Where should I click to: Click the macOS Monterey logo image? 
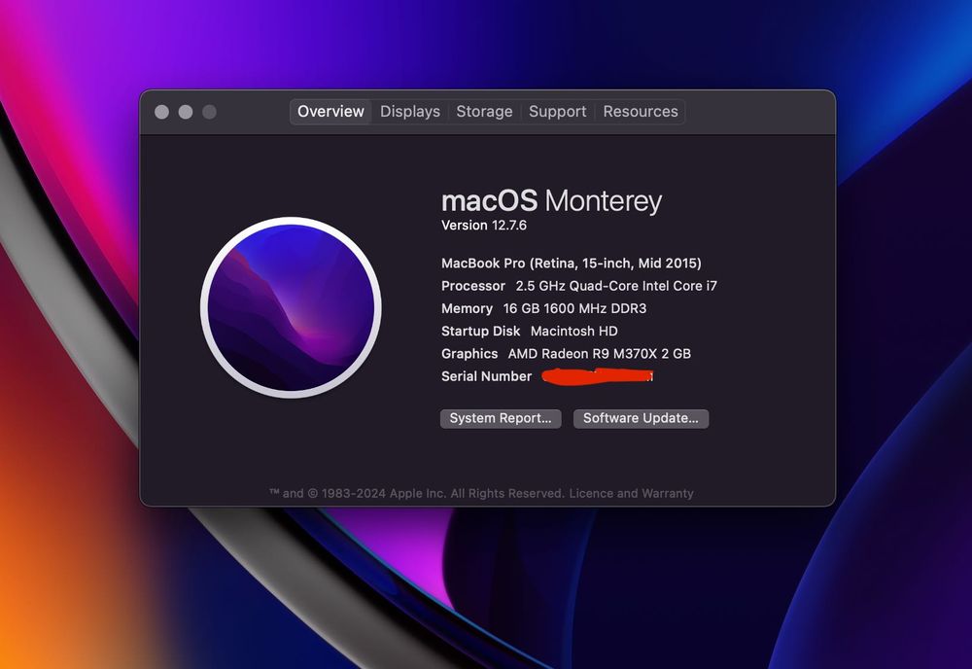coord(291,307)
